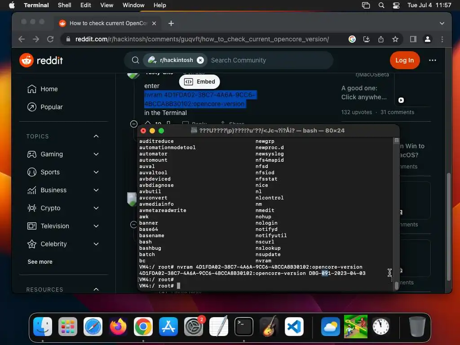Screen dimensions: 460x345
Task: Open Firefox from the Dock
Action: tap(118, 326)
